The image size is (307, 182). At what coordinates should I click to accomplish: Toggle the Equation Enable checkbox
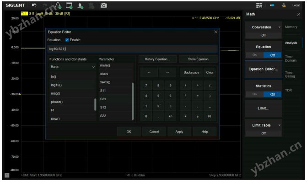coord(67,40)
